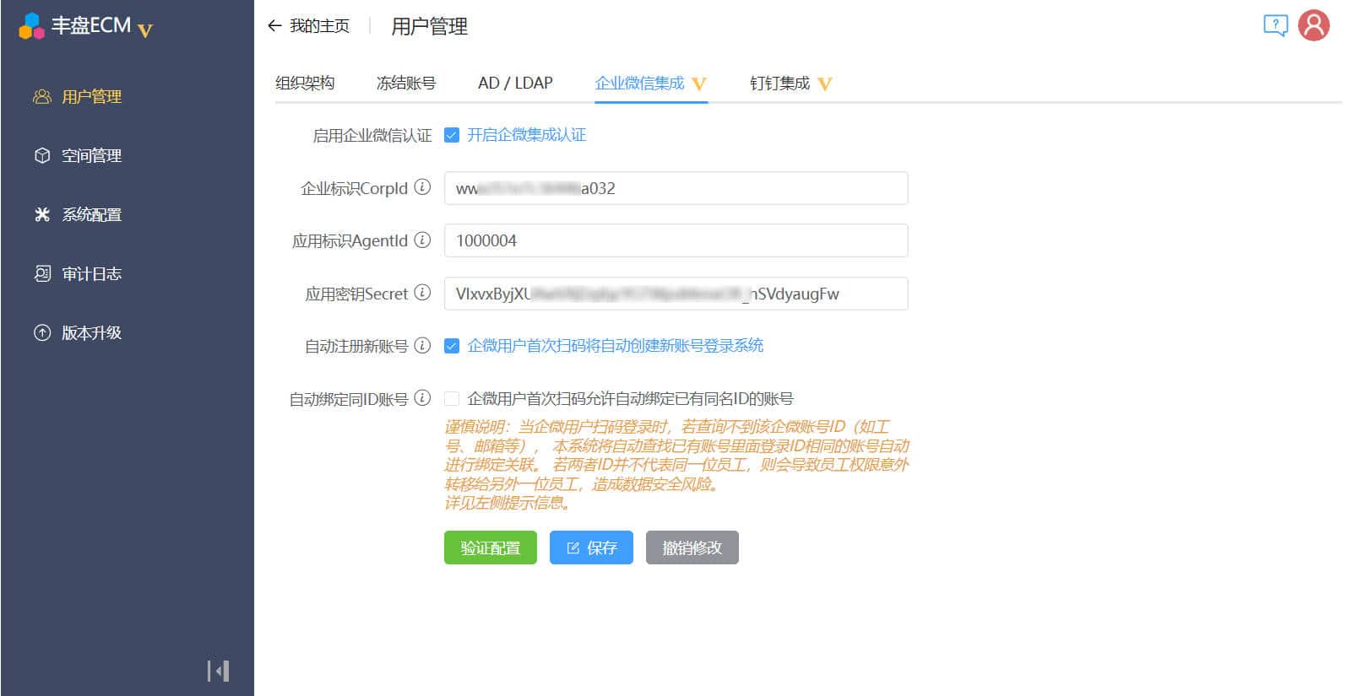
Task: Click info icon next to 自动绑定同ID账号
Action: pyautogui.click(x=423, y=398)
